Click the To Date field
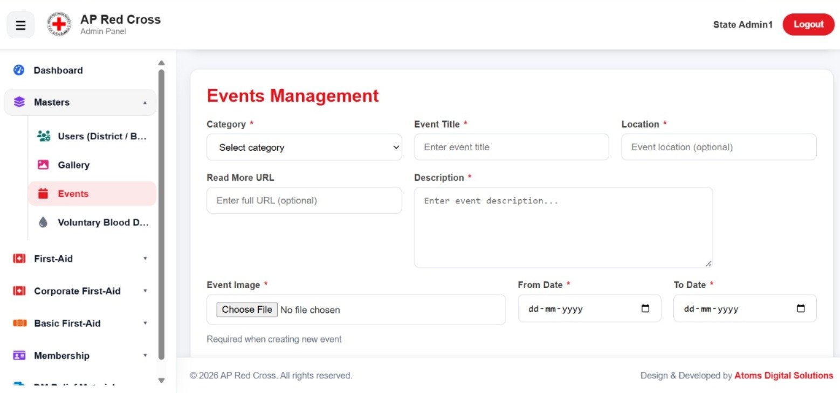The height and width of the screenshot is (393, 840). pos(745,308)
